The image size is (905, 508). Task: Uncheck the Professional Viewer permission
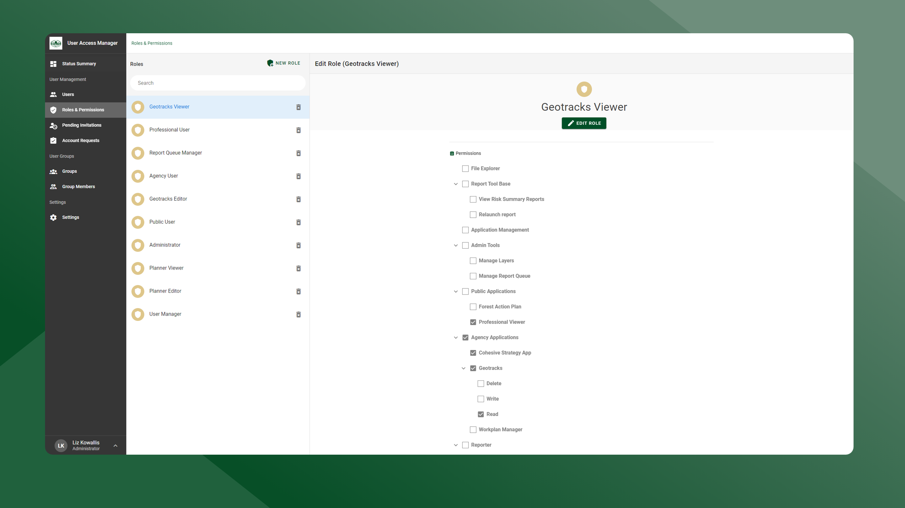coord(473,322)
